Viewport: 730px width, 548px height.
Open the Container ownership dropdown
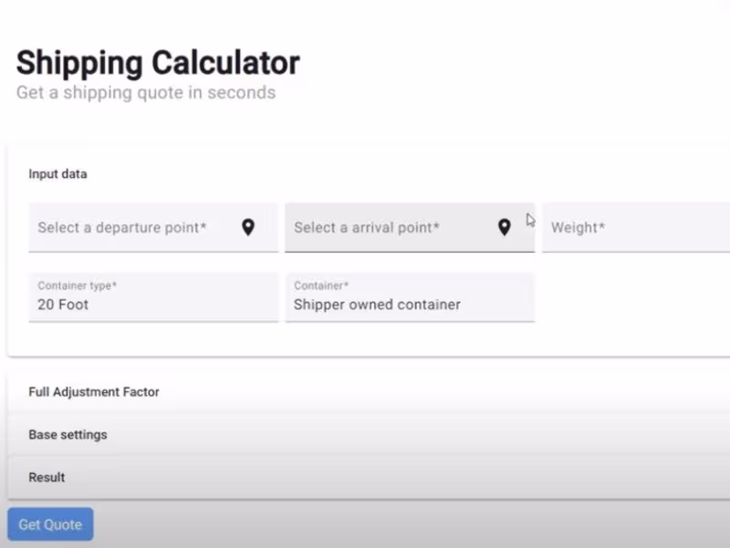[410, 297]
